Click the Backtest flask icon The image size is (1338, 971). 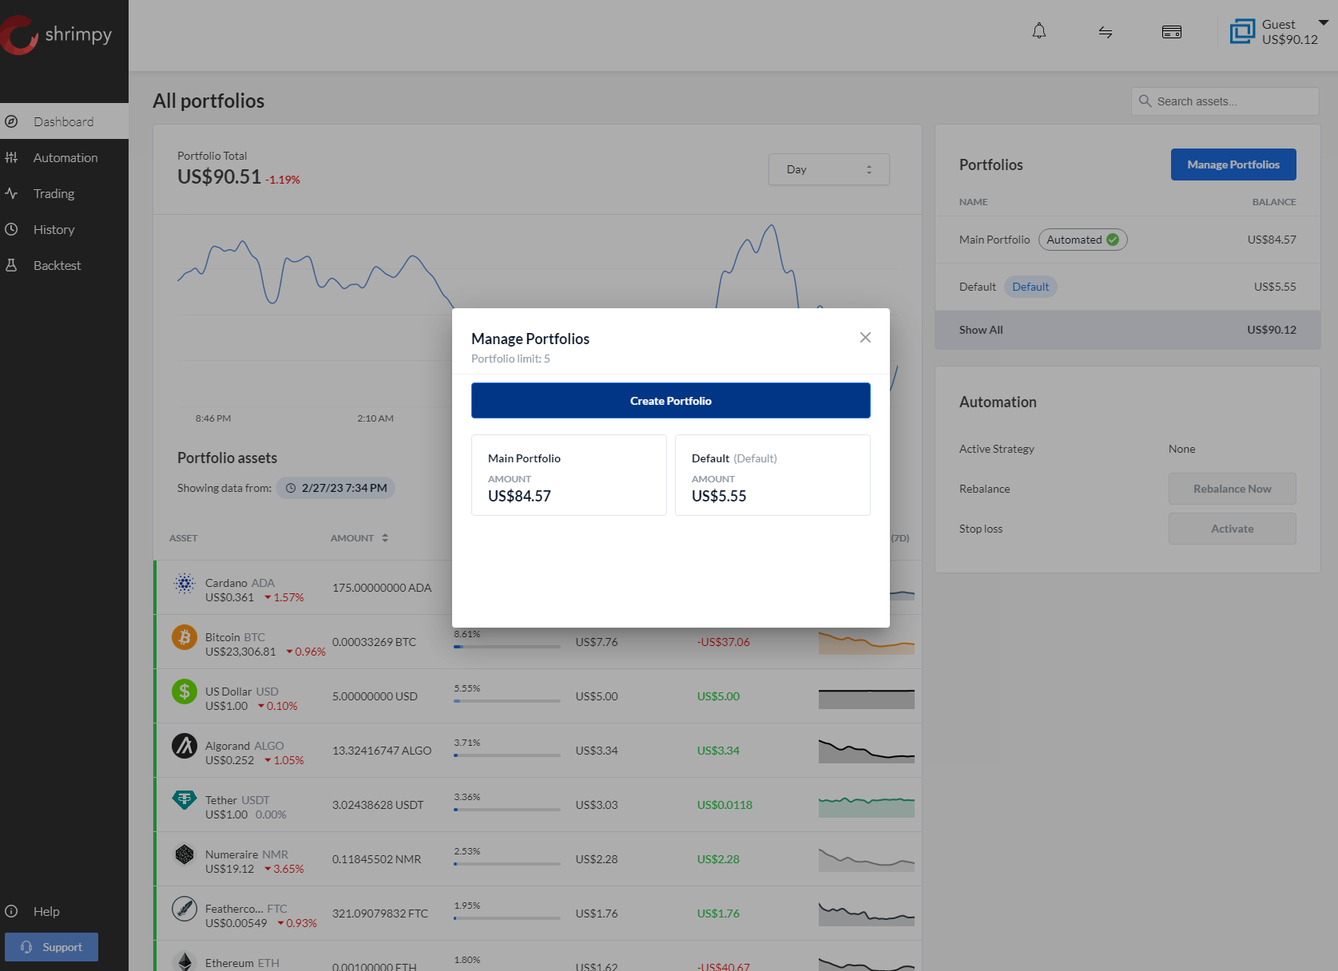11,265
